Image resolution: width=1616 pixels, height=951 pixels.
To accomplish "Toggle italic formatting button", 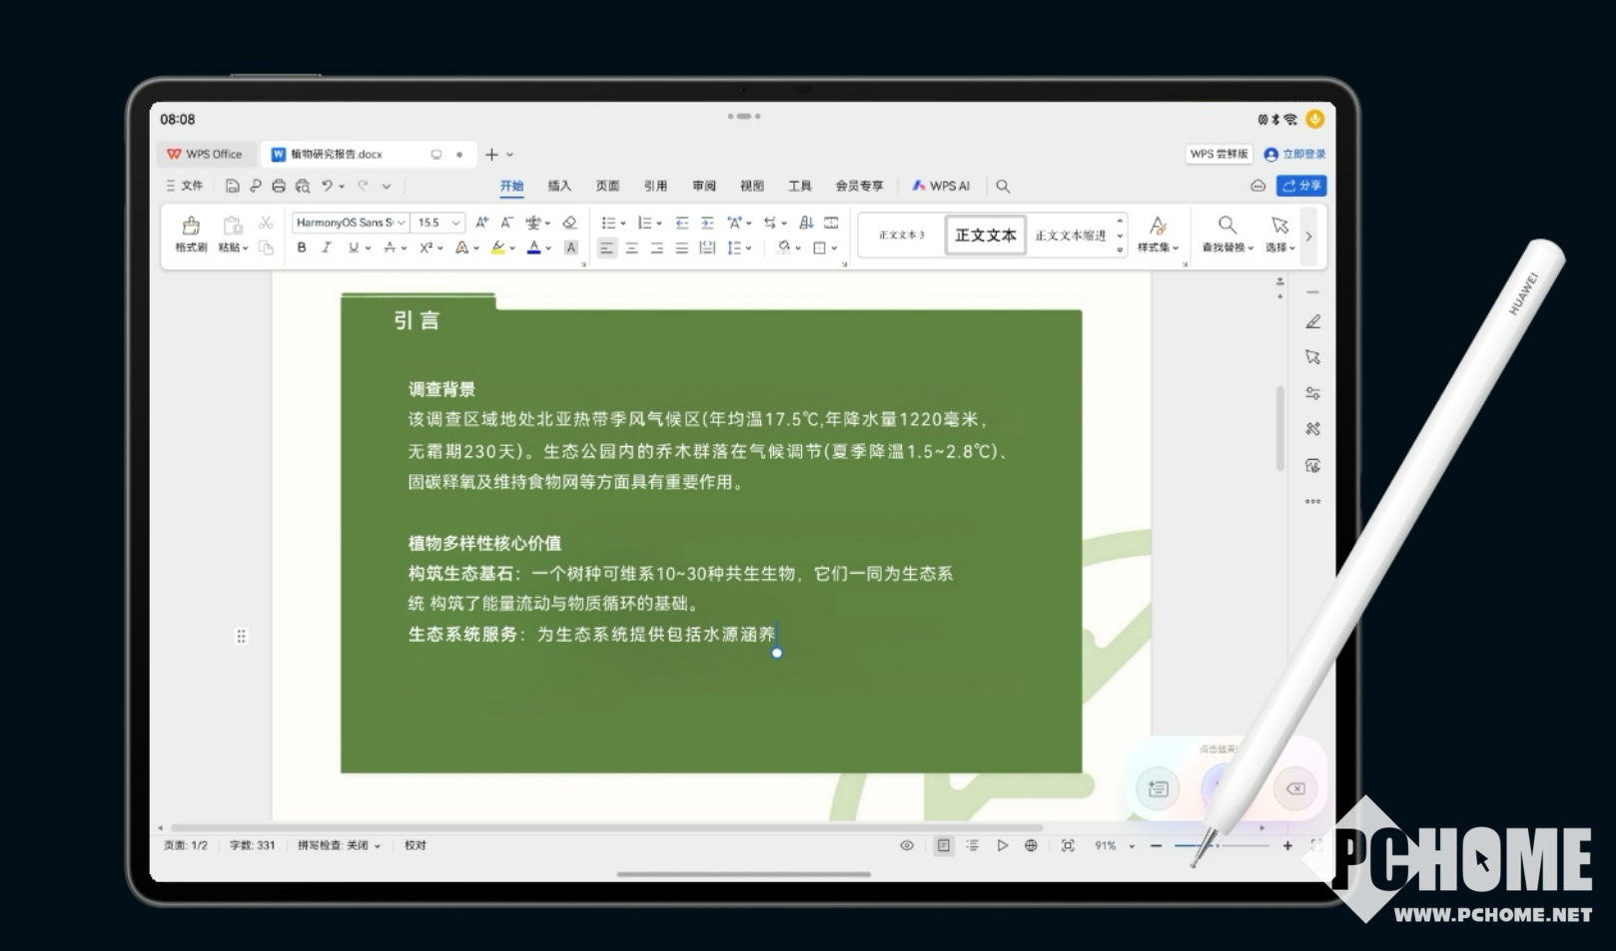I will (326, 247).
